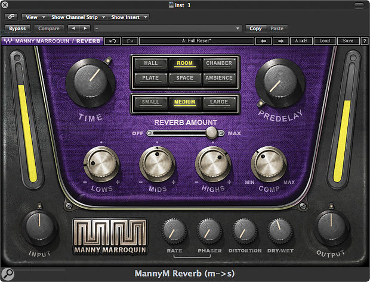The width and height of the screenshot is (370, 282).
Task: Open the Show Channel Strip dropdown
Action: coord(78,17)
